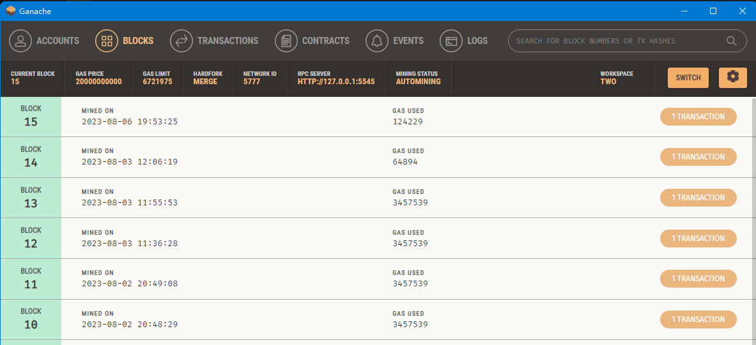Click RPC server HTTP://127.0.0.1:5545
The height and width of the screenshot is (345, 756).
[336, 82]
